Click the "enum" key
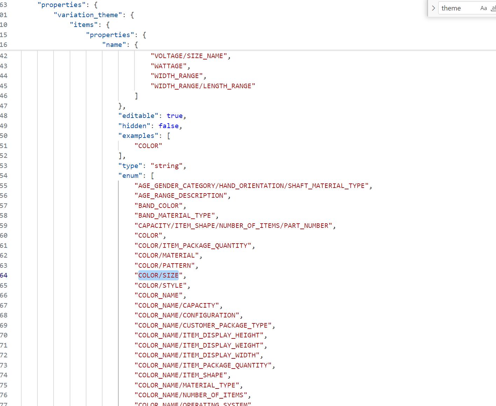This screenshot has height=406, width=496. point(130,176)
